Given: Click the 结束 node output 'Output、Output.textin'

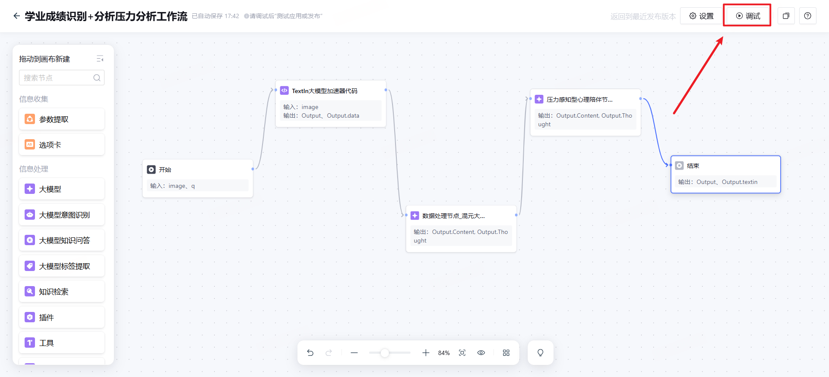Looking at the screenshot, I should [x=727, y=182].
